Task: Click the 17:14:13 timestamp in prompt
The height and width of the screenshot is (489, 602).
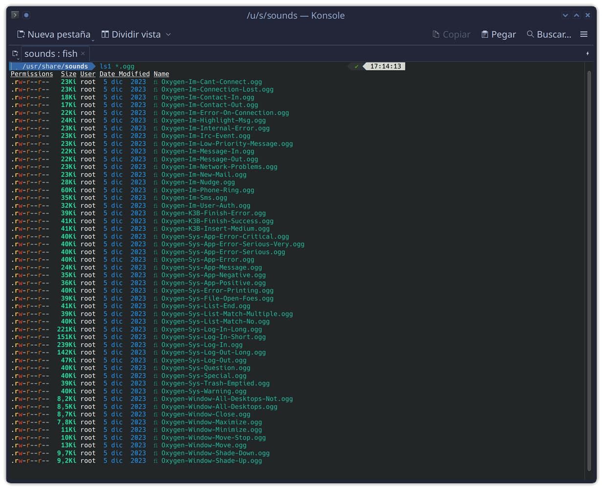Action: coord(385,67)
